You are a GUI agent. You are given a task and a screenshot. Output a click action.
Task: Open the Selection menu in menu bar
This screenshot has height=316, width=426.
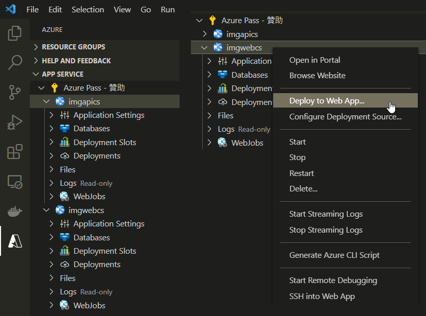87,10
